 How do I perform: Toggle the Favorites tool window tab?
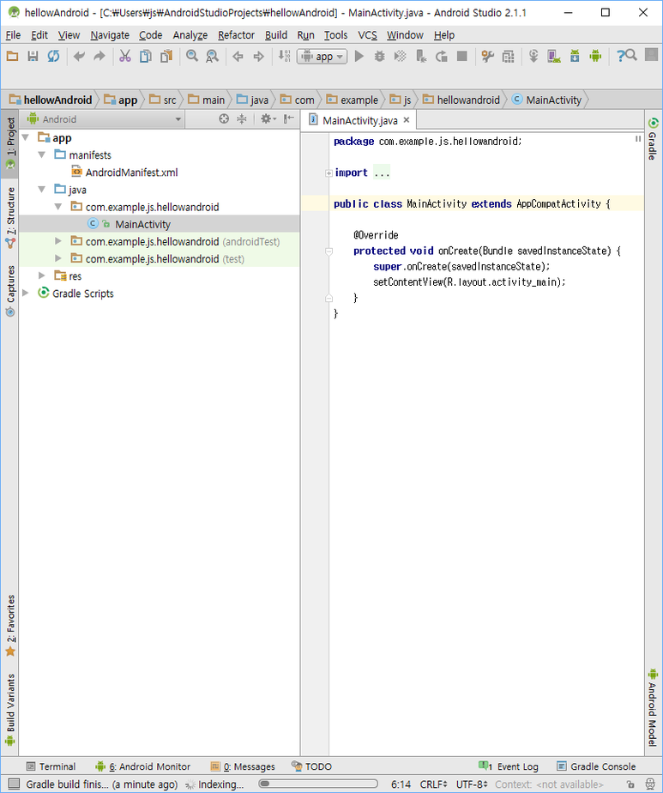click(10, 626)
